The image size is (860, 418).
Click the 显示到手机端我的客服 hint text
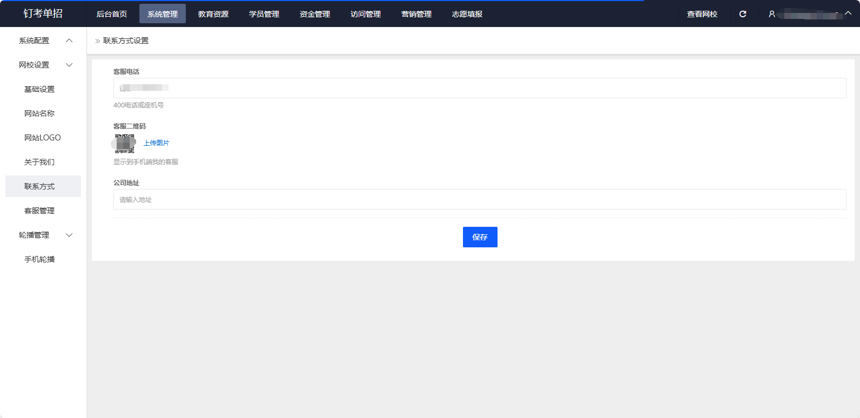pyautogui.click(x=146, y=162)
